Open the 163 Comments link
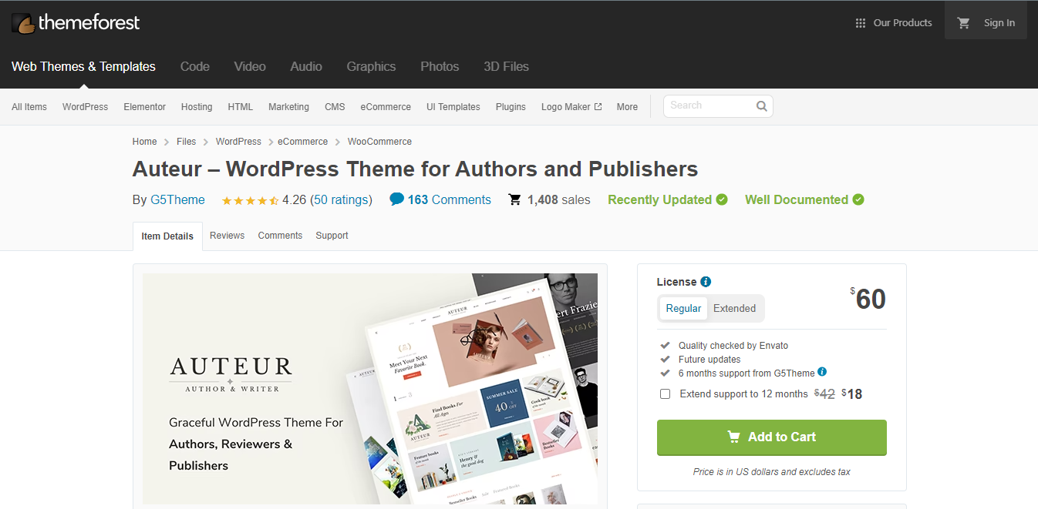 click(450, 200)
